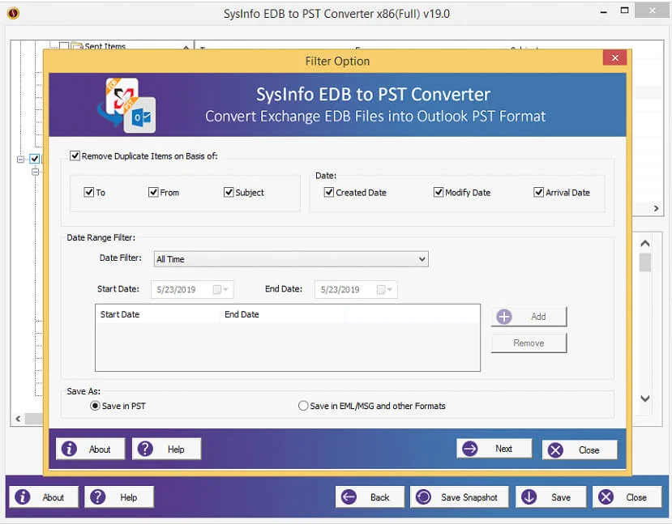
Task: Click the Start Date column header
Action: 120,314
